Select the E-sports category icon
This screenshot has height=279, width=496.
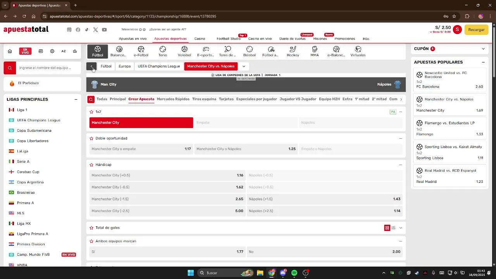[206, 52]
